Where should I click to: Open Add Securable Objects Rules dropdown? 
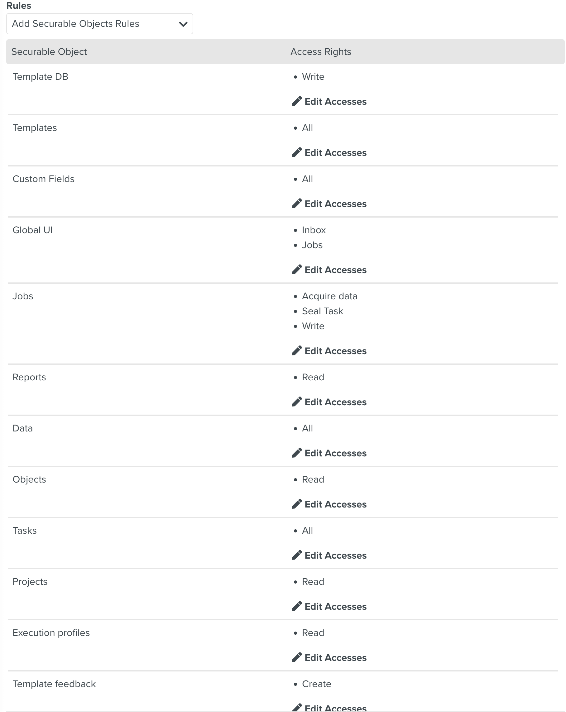click(x=99, y=24)
